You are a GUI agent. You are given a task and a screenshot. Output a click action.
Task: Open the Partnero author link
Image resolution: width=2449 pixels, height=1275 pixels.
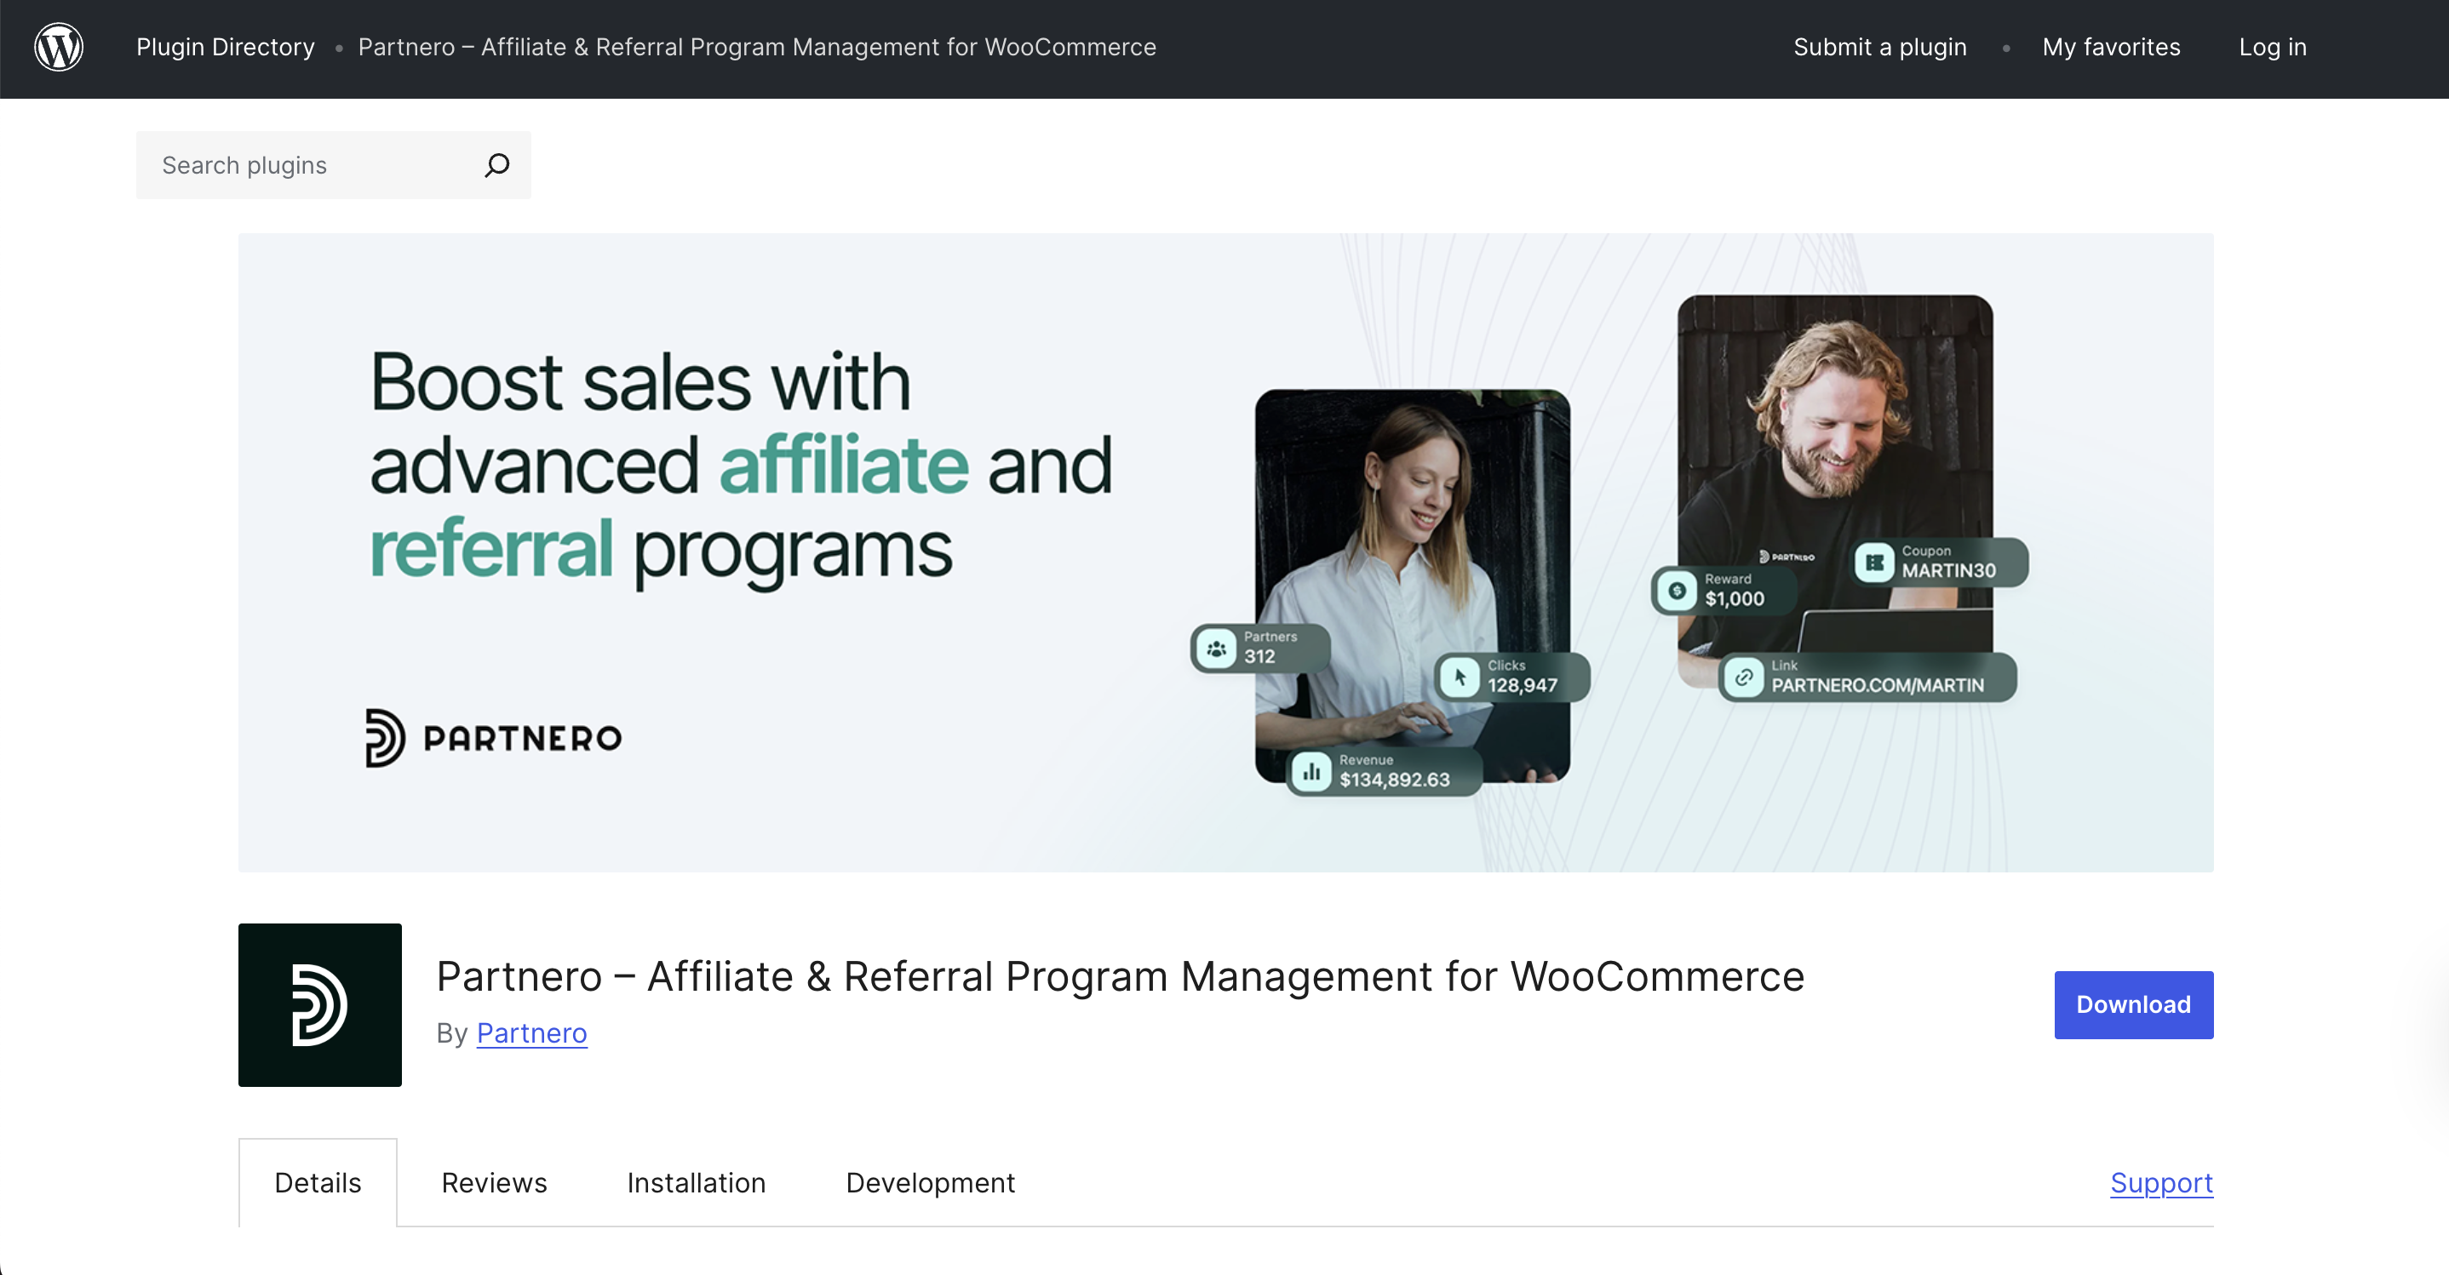pyautogui.click(x=531, y=1032)
